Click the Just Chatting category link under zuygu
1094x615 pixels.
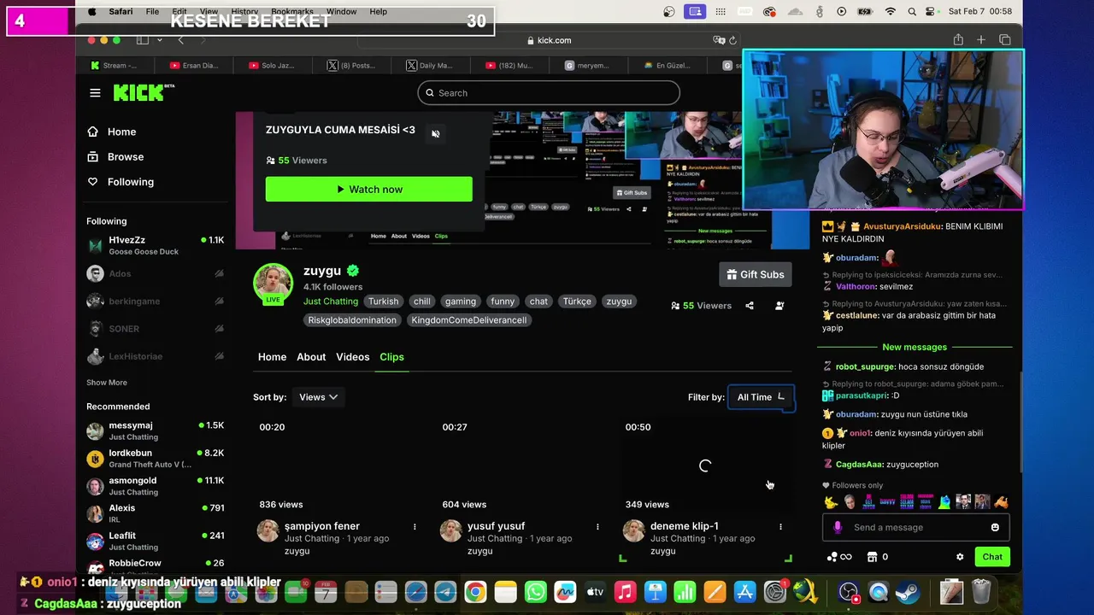point(331,302)
